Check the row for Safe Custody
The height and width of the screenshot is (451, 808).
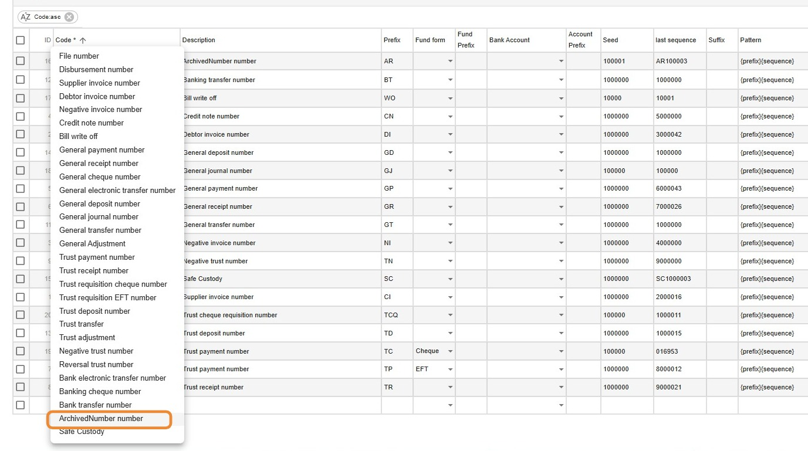pyautogui.click(x=21, y=279)
